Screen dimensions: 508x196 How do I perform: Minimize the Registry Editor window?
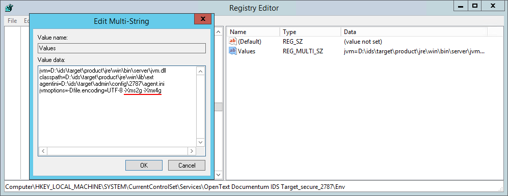[x=461, y=6]
